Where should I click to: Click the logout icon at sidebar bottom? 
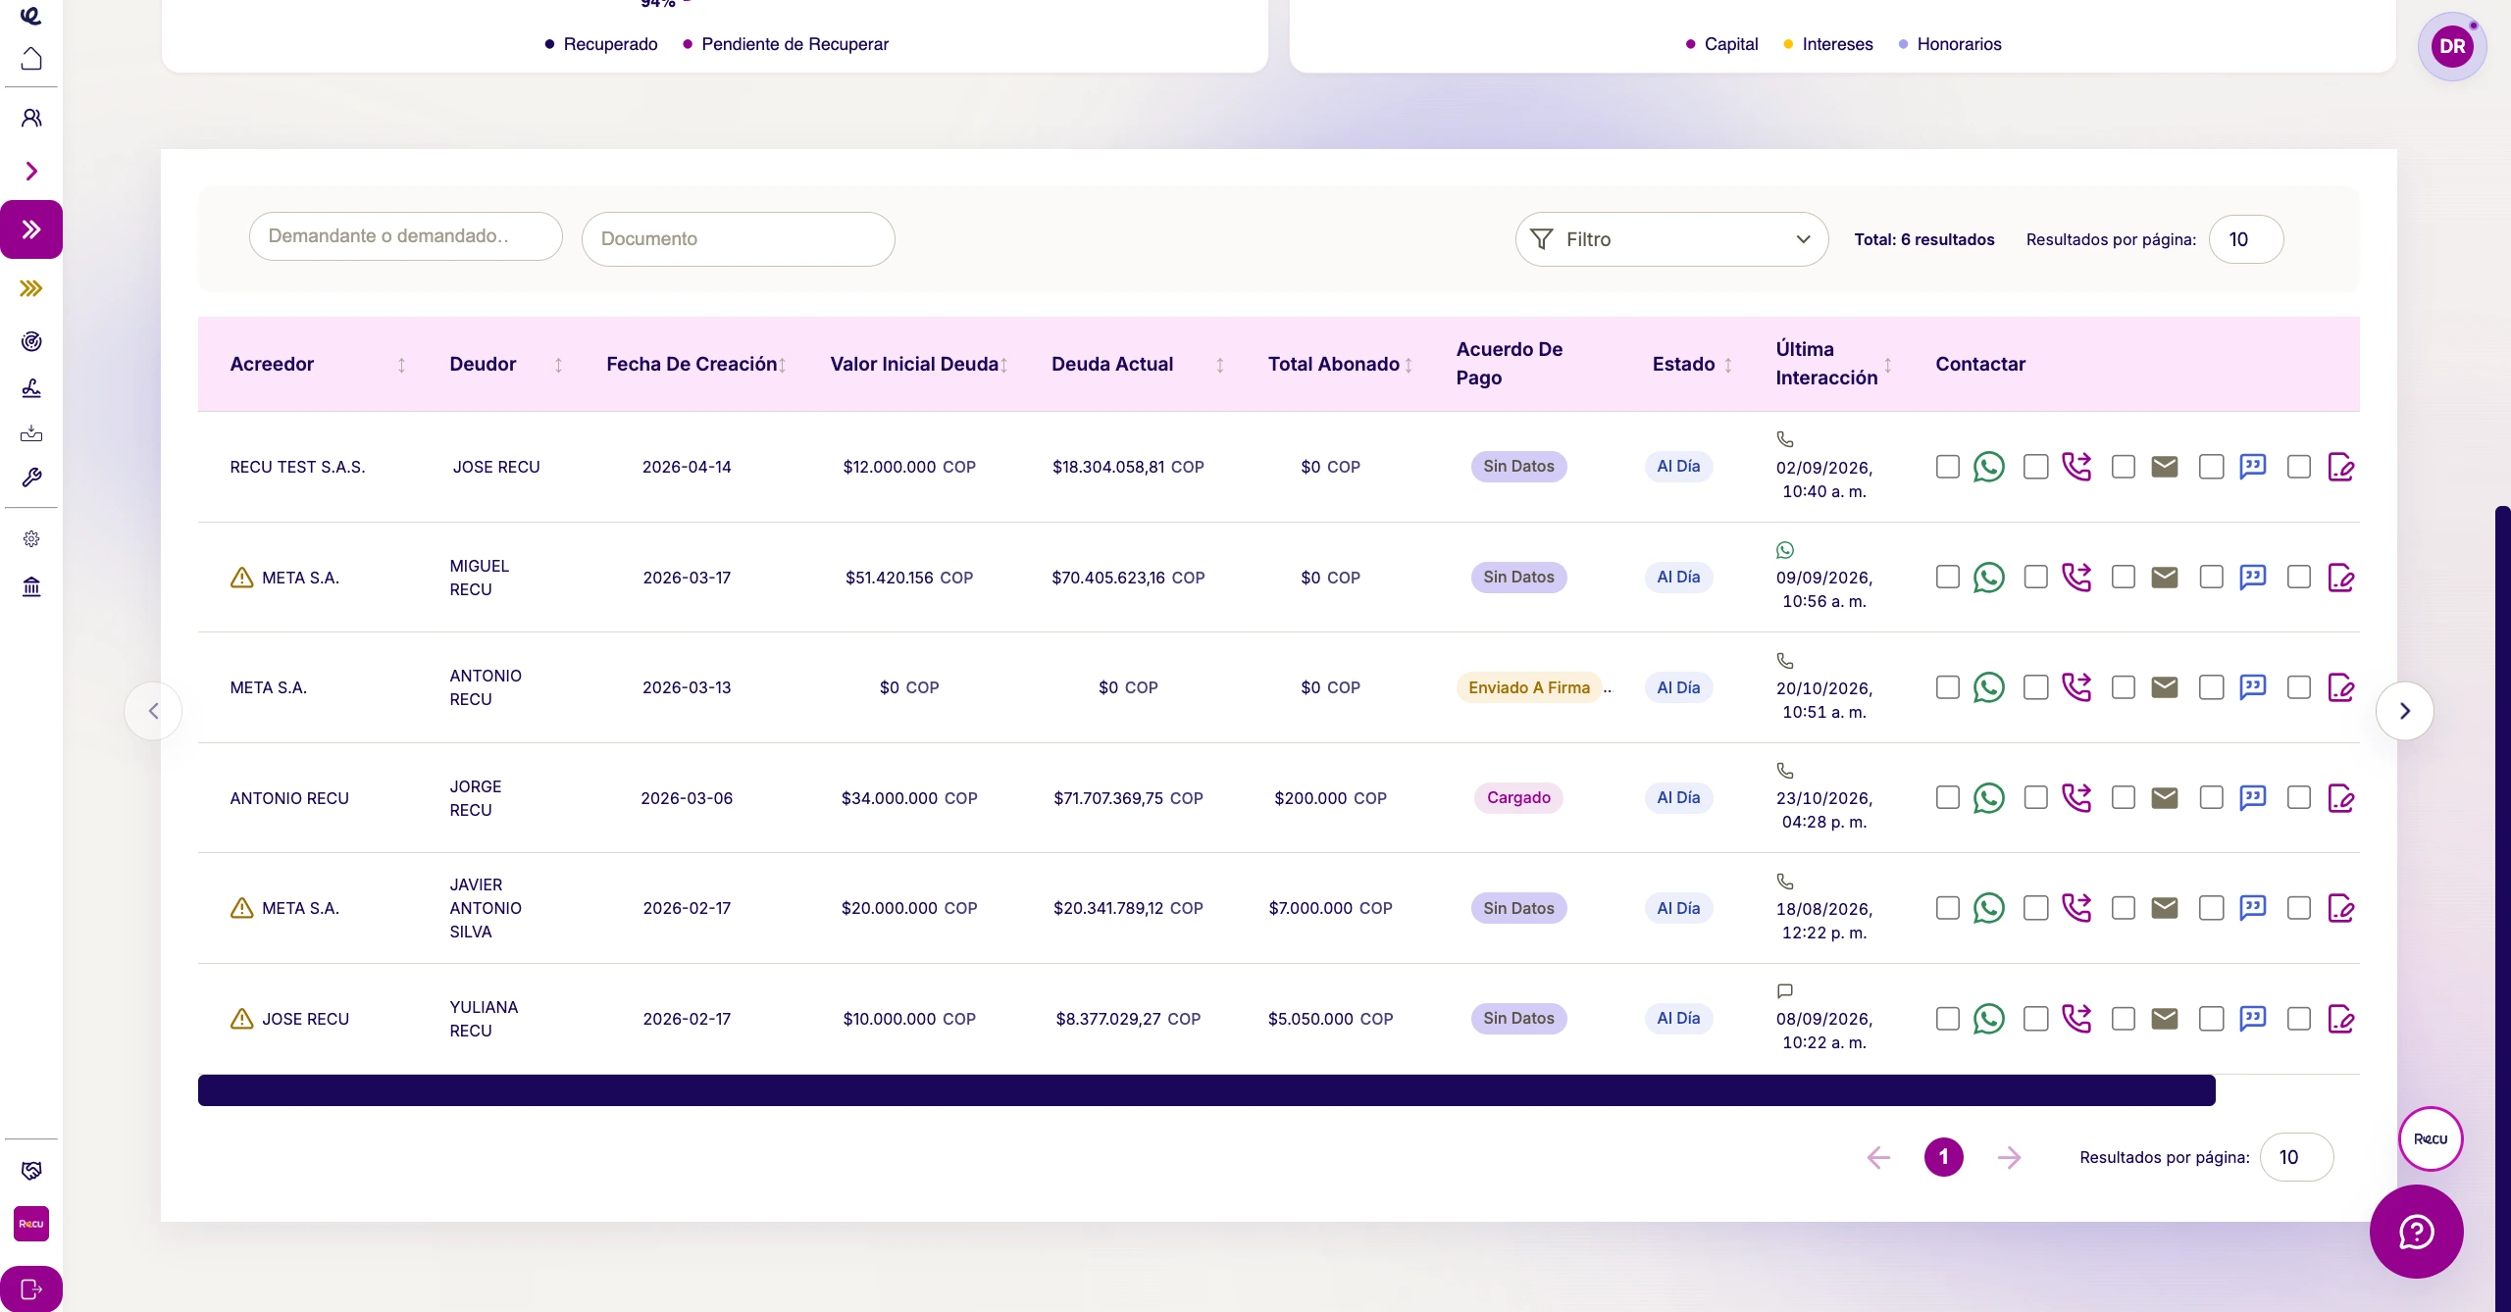pyautogui.click(x=31, y=1288)
